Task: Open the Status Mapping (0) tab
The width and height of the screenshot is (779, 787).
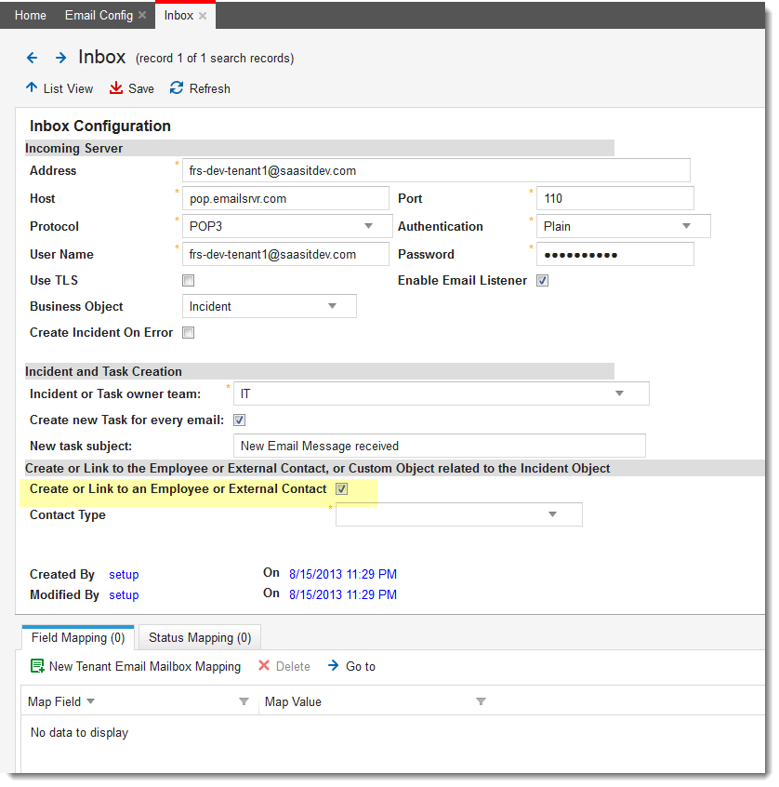Action: (x=200, y=637)
